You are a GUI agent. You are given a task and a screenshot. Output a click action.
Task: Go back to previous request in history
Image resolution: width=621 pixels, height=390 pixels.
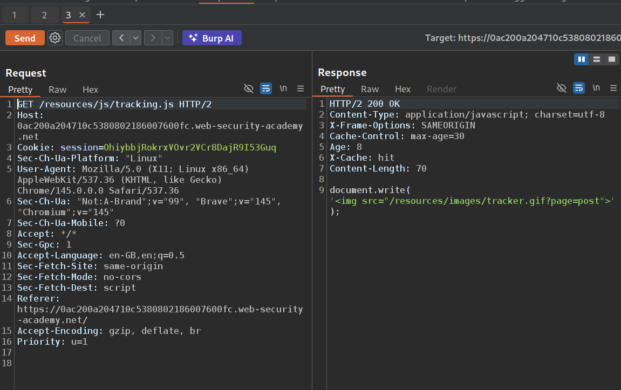coord(121,38)
